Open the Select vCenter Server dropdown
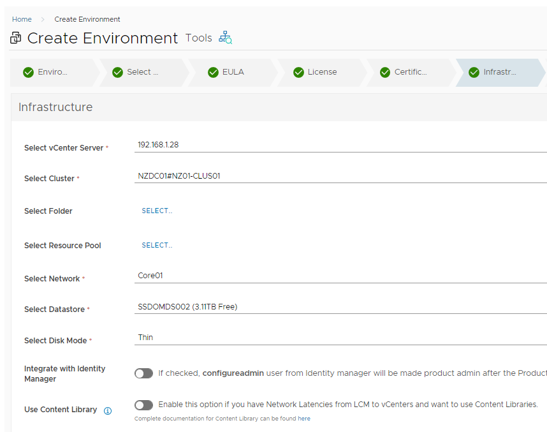The image size is (547, 432). (x=340, y=145)
